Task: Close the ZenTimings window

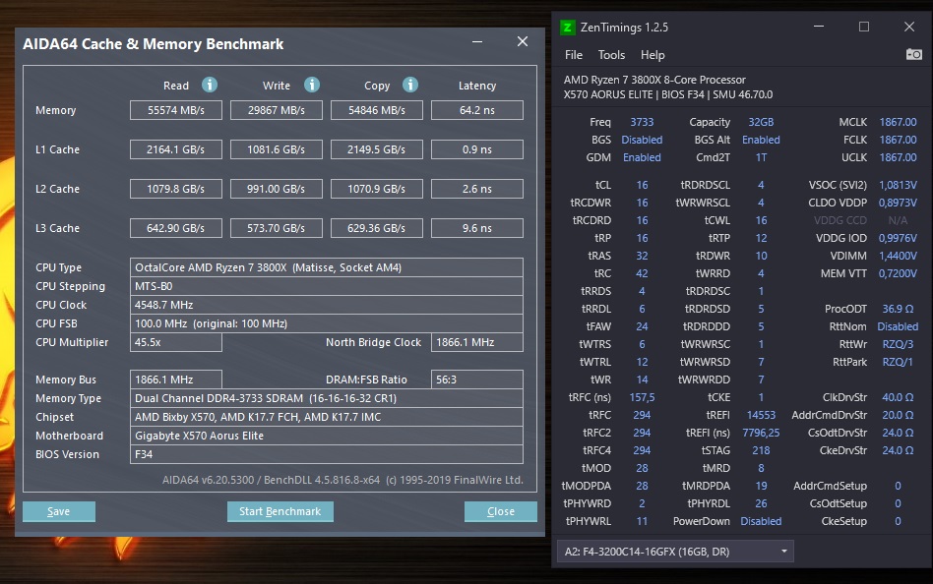Action: click(909, 27)
